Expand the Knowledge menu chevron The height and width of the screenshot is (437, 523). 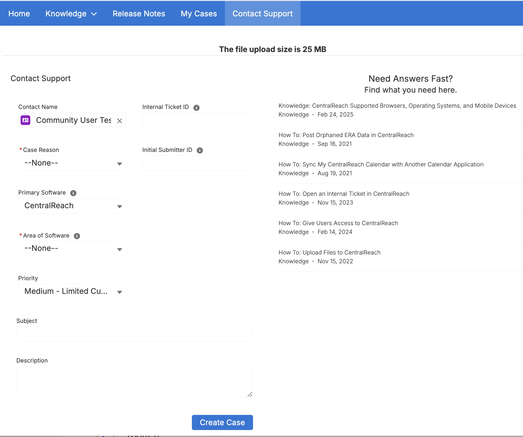tap(94, 14)
